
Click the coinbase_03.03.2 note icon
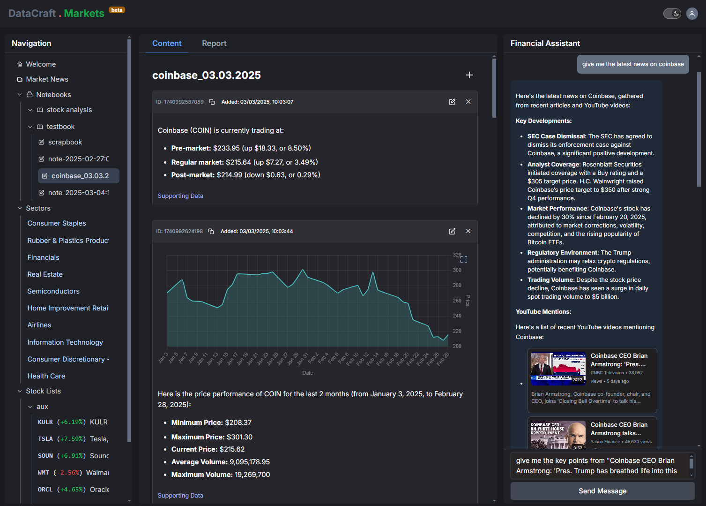45,176
